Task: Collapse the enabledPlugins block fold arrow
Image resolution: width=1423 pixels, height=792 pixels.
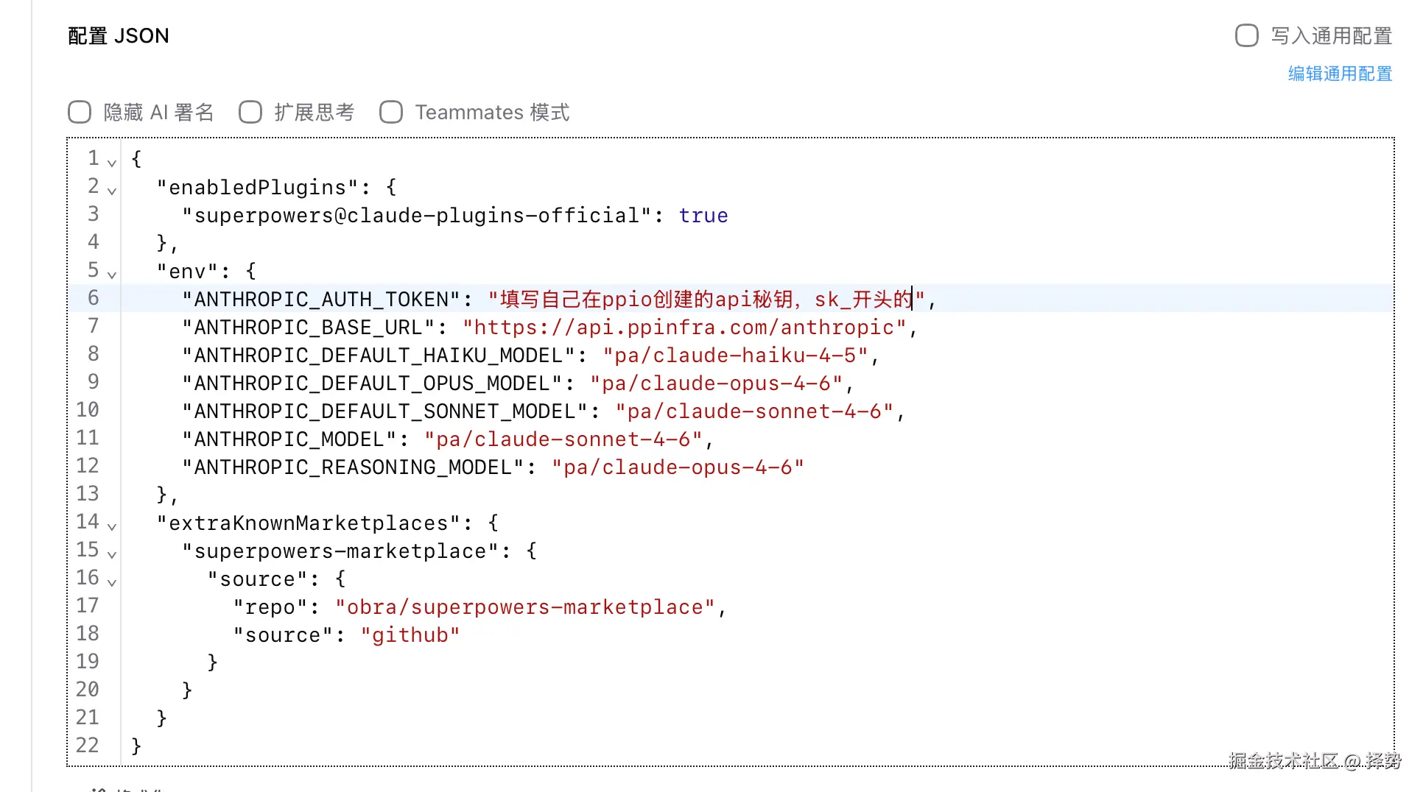Action: (112, 191)
